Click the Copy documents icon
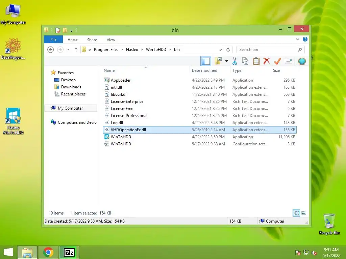The height and width of the screenshot is (259, 346). pos(245,61)
